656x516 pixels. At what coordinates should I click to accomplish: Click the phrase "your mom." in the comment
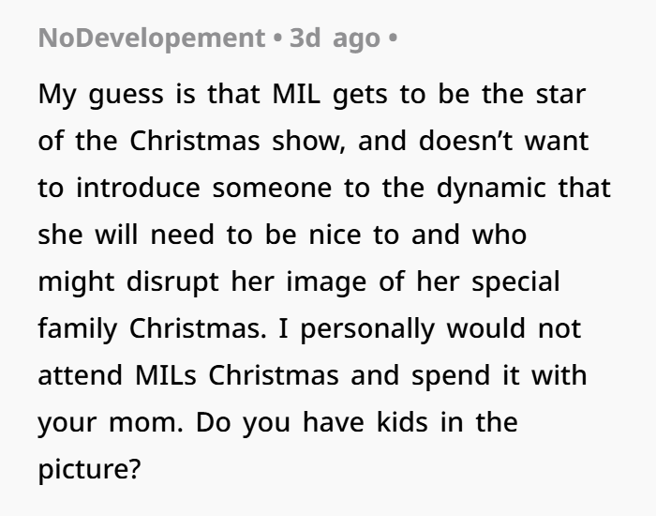[111, 423]
